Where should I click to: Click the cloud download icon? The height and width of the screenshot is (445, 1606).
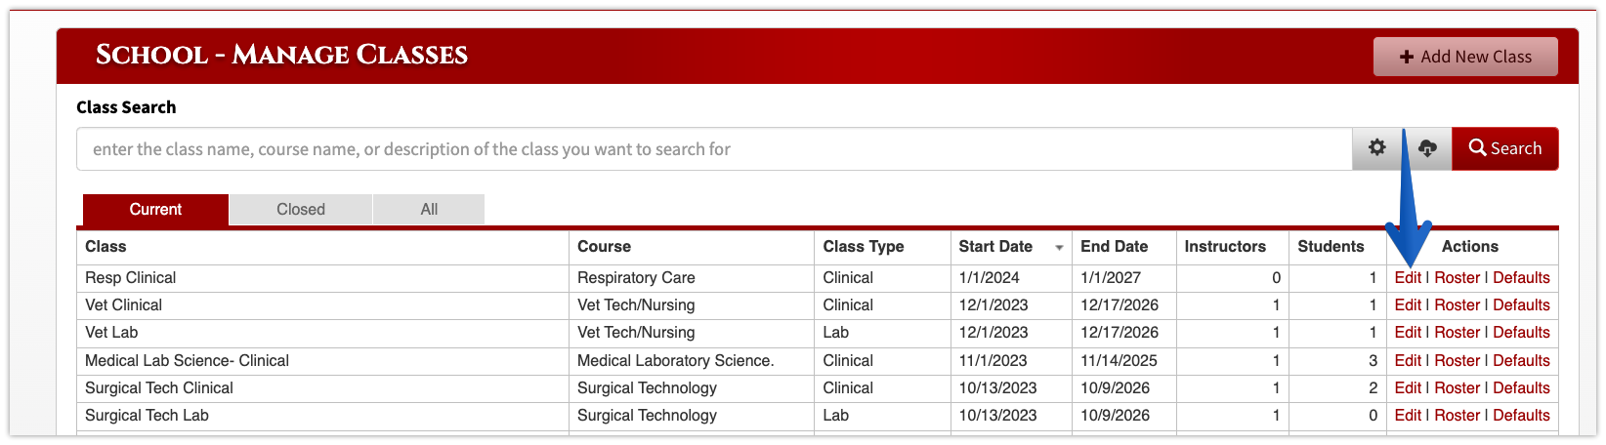(x=1427, y=148)
